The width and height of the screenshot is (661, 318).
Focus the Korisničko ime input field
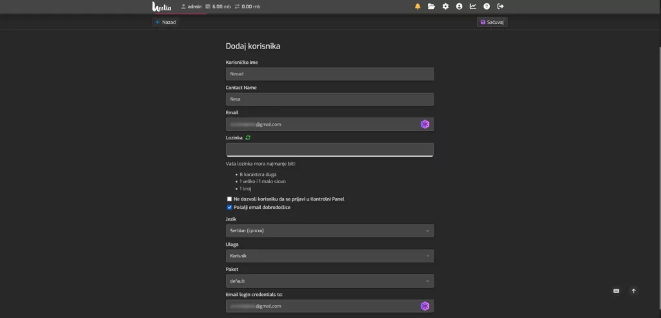pos(330,74)
